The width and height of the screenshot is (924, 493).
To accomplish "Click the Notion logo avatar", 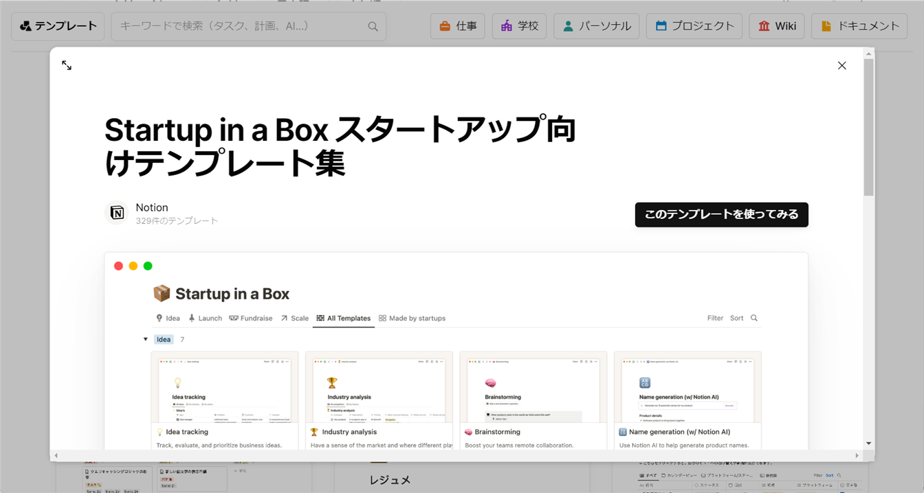I will pos(117,213).
